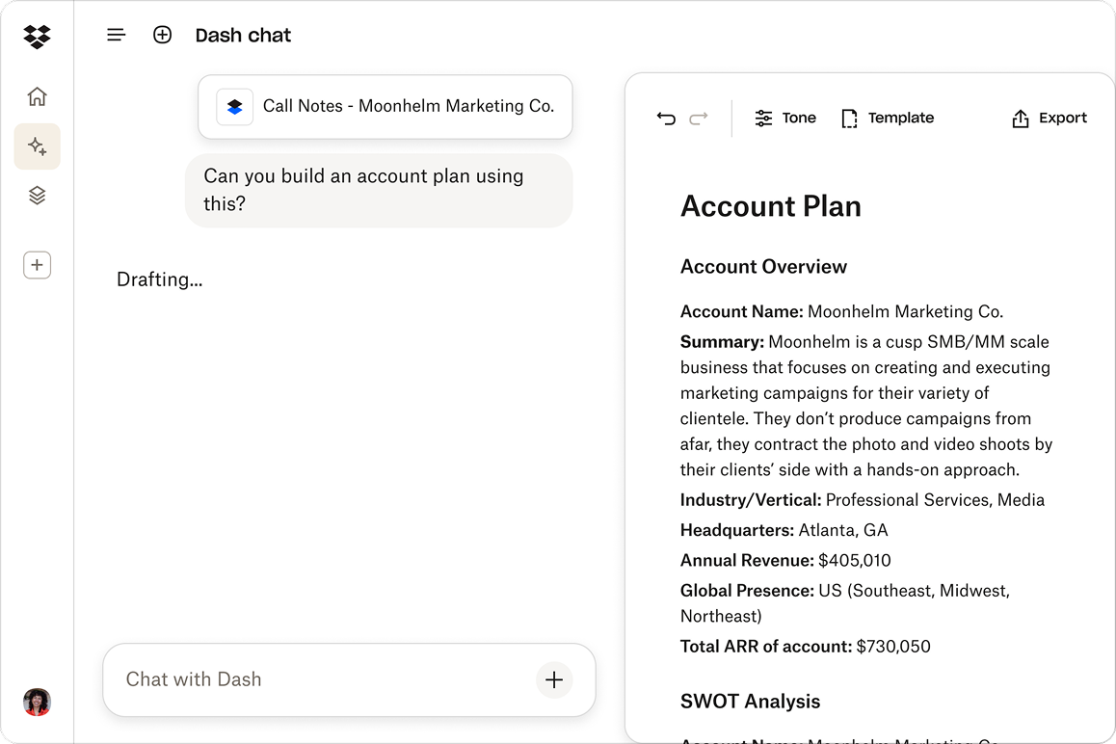The height and width of the screenshot is (744, 1116).
Task: Click the sidebar plus square button
Action: (37, 265)
